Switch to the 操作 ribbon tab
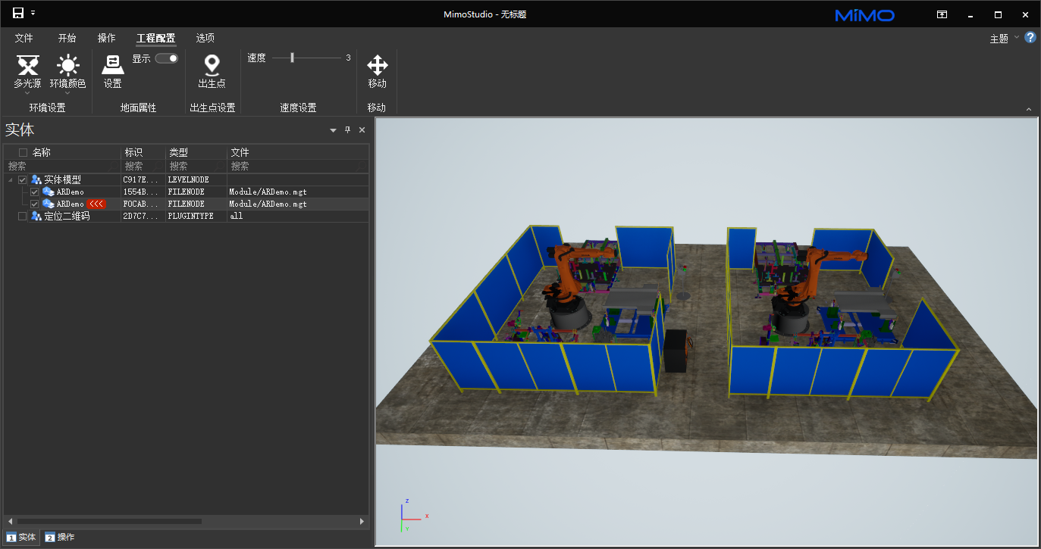This screenshot has height=549, width=1041. click(x=107, y=38)
